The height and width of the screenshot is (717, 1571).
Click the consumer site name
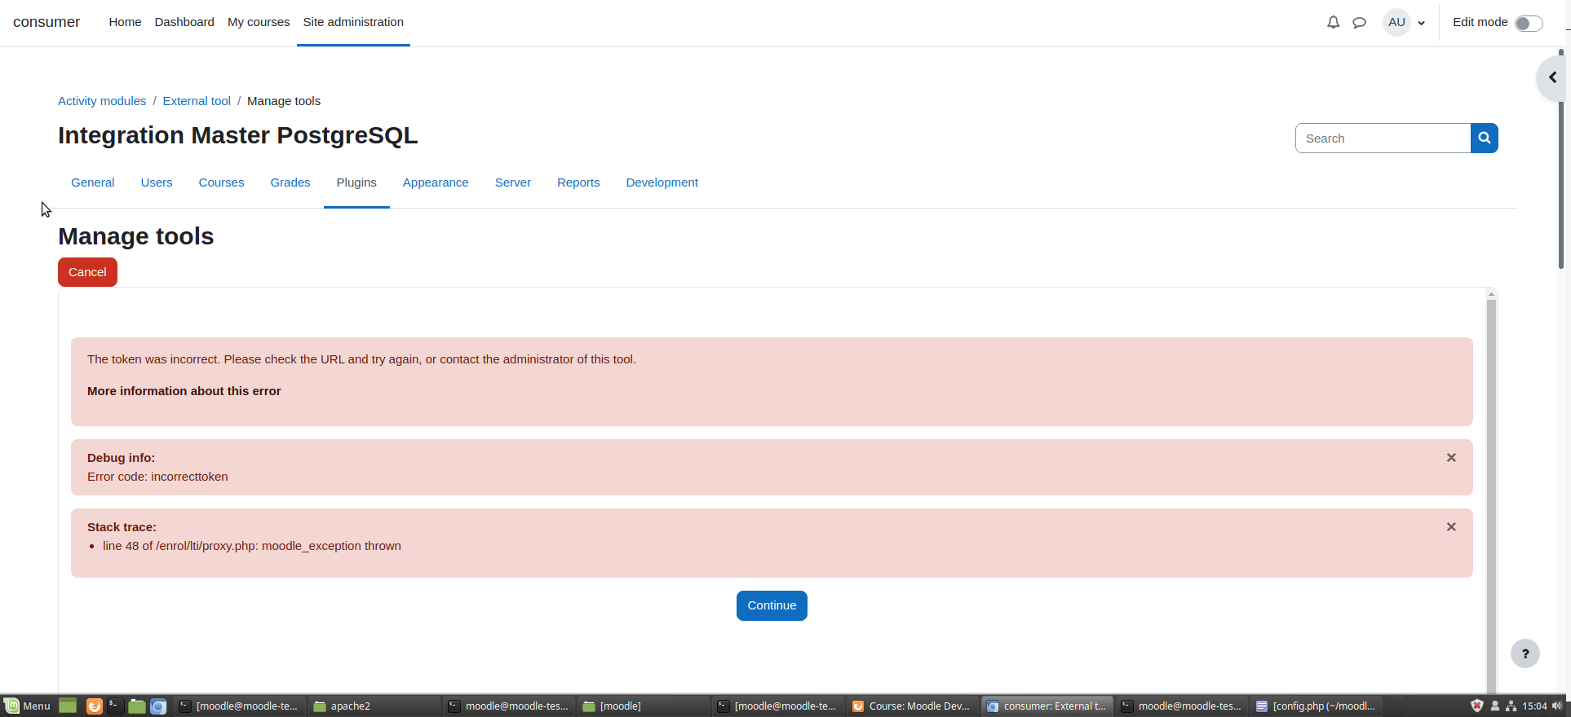[46, 22]
